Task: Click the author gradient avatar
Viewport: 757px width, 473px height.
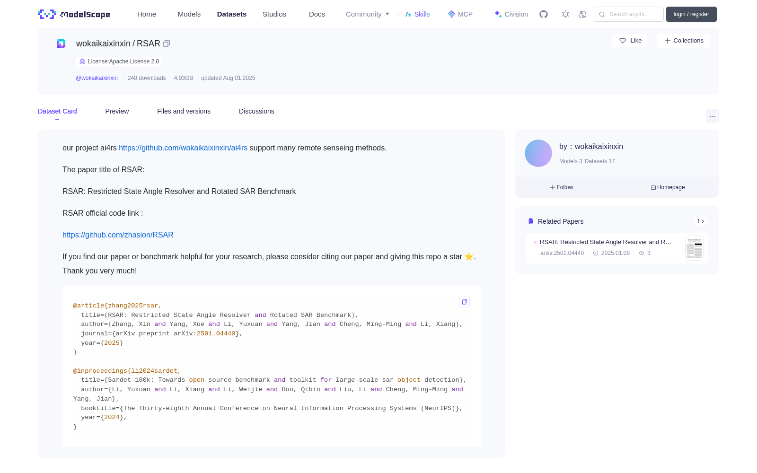Action: [538, 153]
